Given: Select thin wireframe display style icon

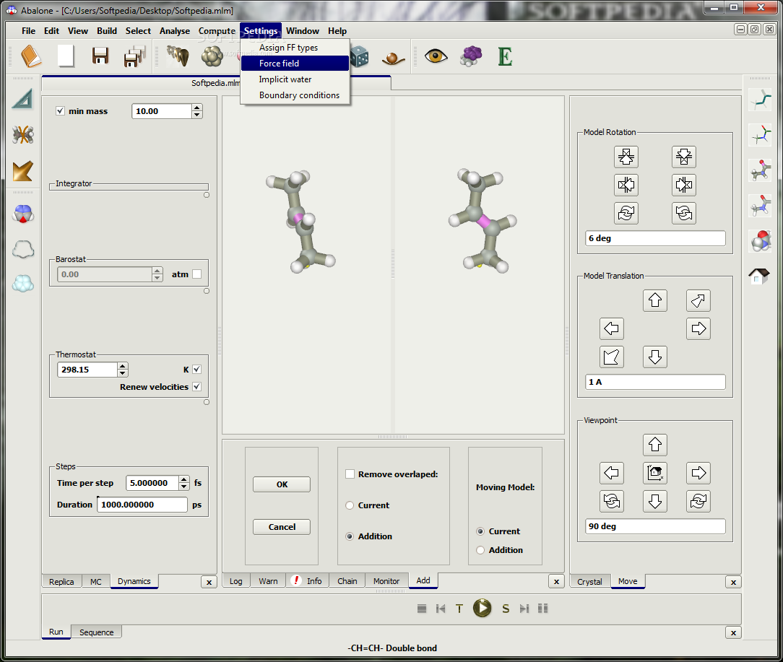Looking at the screenshot, I should pyautogui.click(x=760, y=99).
